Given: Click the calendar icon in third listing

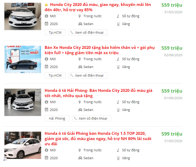Looking at the screenshot, I should (46, 110).
